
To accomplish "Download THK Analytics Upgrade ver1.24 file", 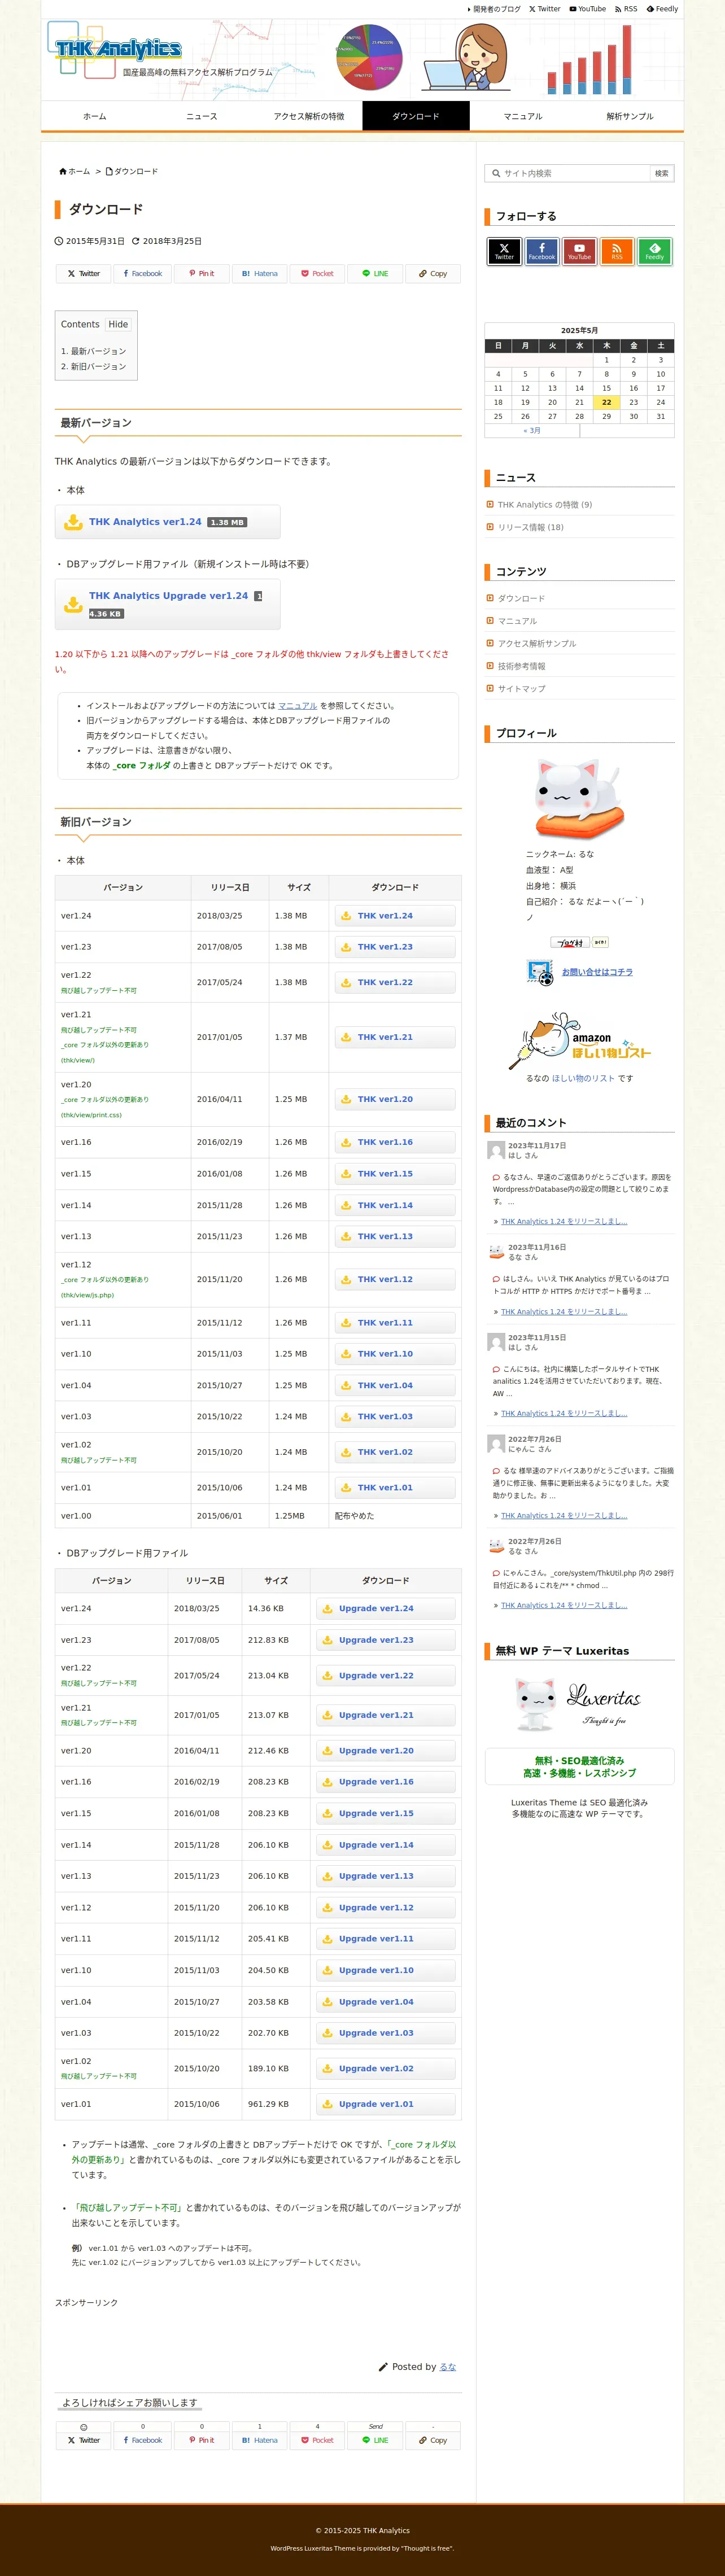I will (x=167, y=604).
